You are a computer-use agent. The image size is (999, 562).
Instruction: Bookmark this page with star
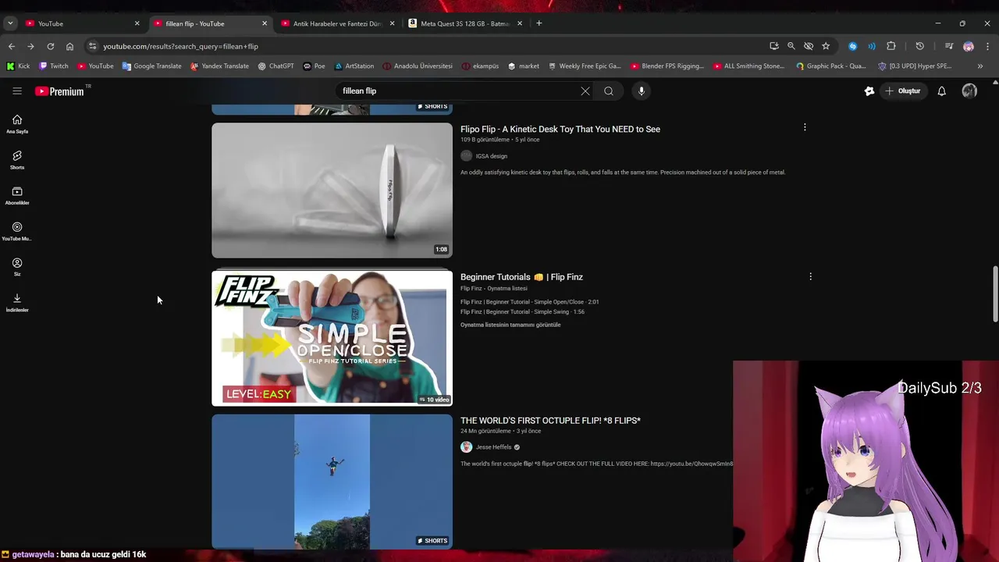point(826,46)
